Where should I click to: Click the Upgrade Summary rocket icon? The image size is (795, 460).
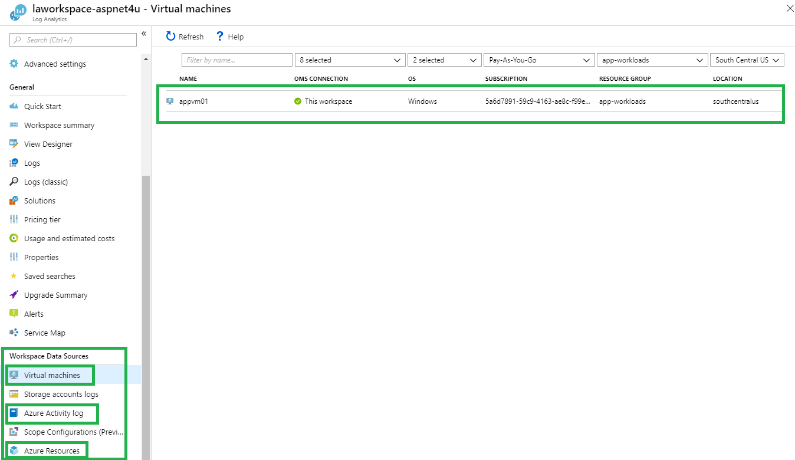14,295
